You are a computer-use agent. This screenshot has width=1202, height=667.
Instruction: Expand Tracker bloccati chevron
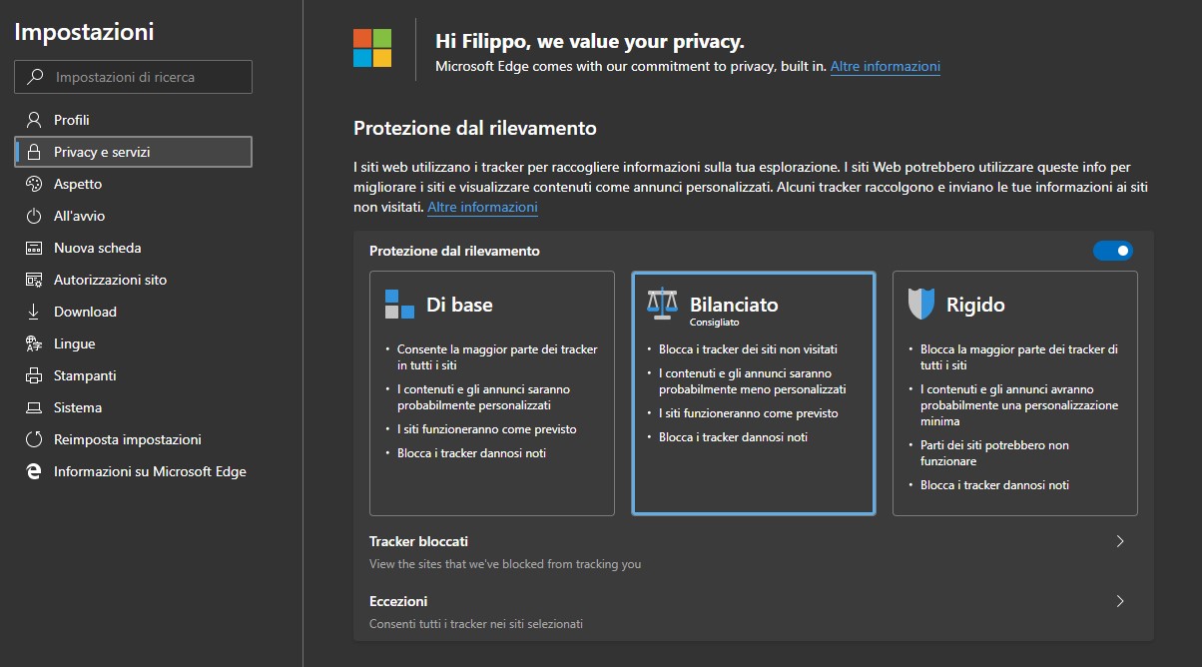point(1120,541)
